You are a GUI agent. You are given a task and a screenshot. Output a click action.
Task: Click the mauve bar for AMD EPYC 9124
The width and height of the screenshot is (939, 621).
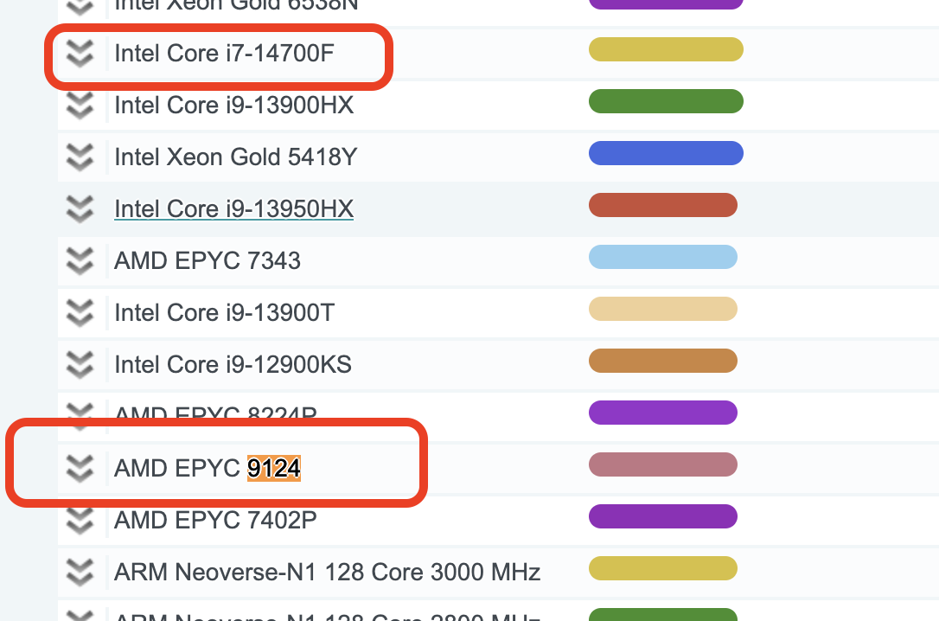tap(663, 464)
